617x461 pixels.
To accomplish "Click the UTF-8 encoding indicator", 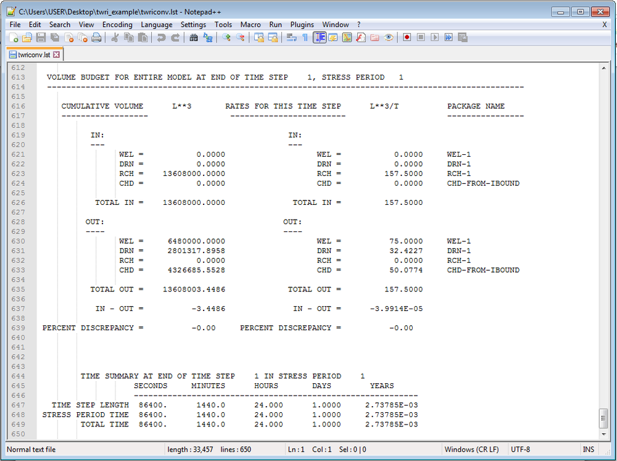I will coord(522,449).
